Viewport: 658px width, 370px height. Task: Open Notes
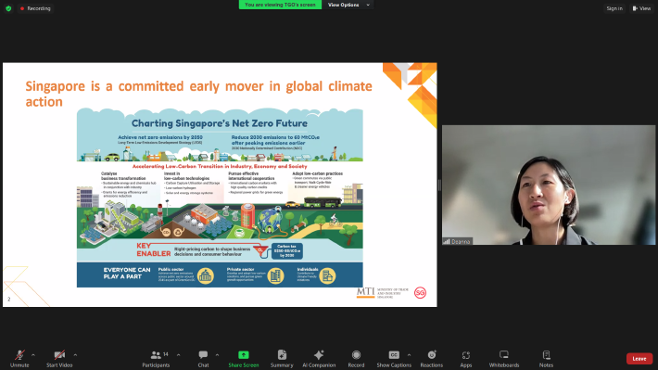[546, 359]
